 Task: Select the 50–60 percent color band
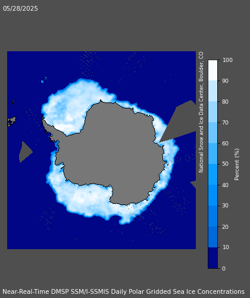(x=212, y=153)
